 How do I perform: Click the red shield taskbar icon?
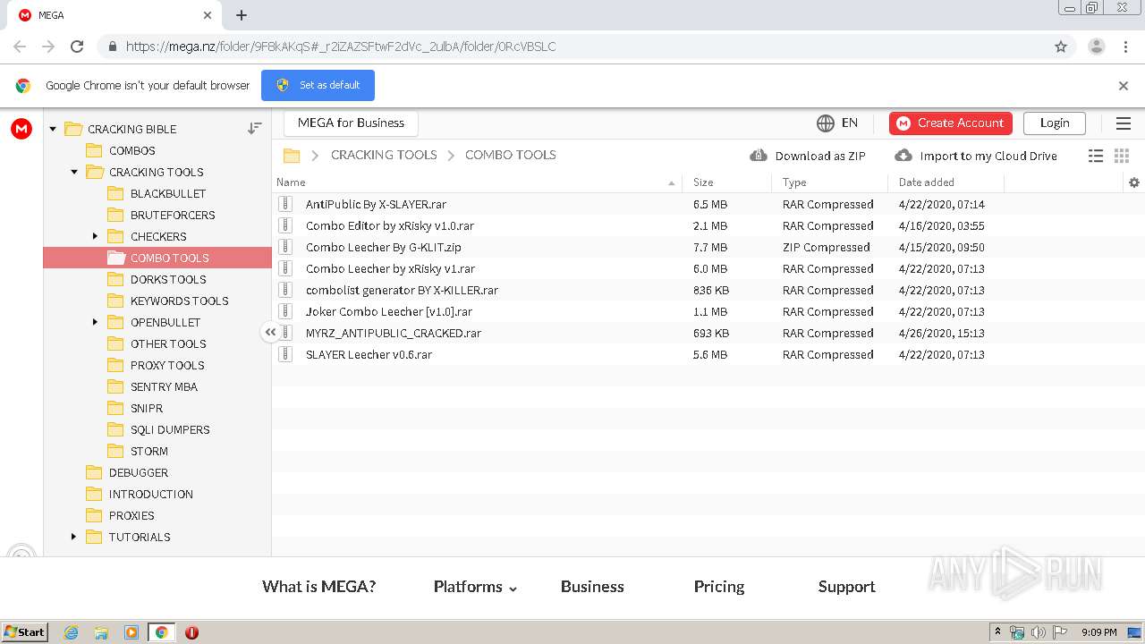click(x=191, y=632)
